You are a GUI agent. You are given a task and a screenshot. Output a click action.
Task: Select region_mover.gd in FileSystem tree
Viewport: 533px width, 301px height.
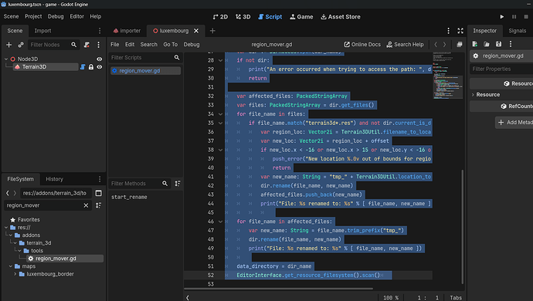pyautogui.click(x=56, y=259)
